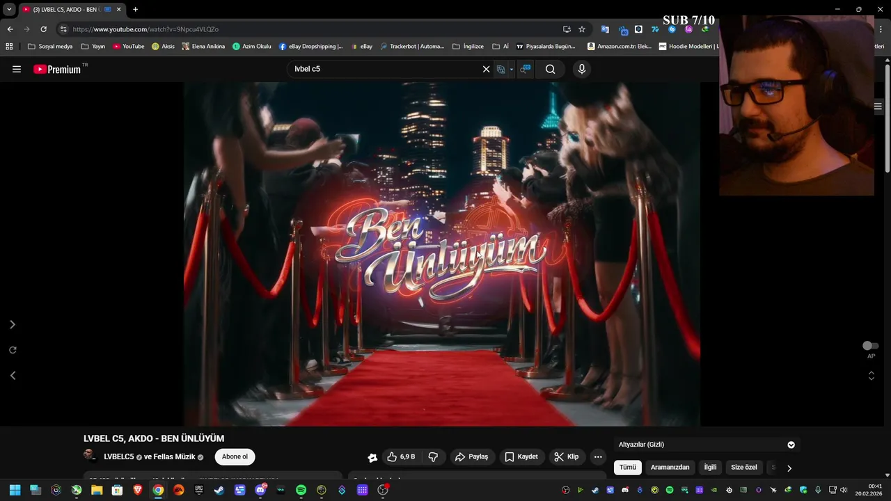Screen dimensions: 891x501
Task: Save the video with Kaydet
Action: (521, 457)
